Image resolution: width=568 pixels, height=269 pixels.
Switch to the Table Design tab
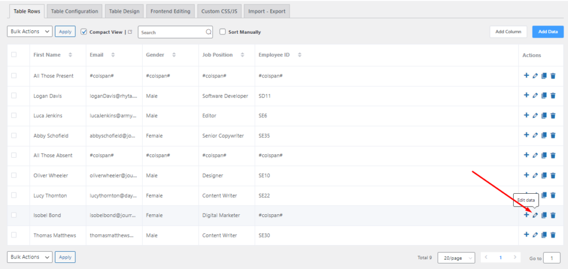(124, 11)
